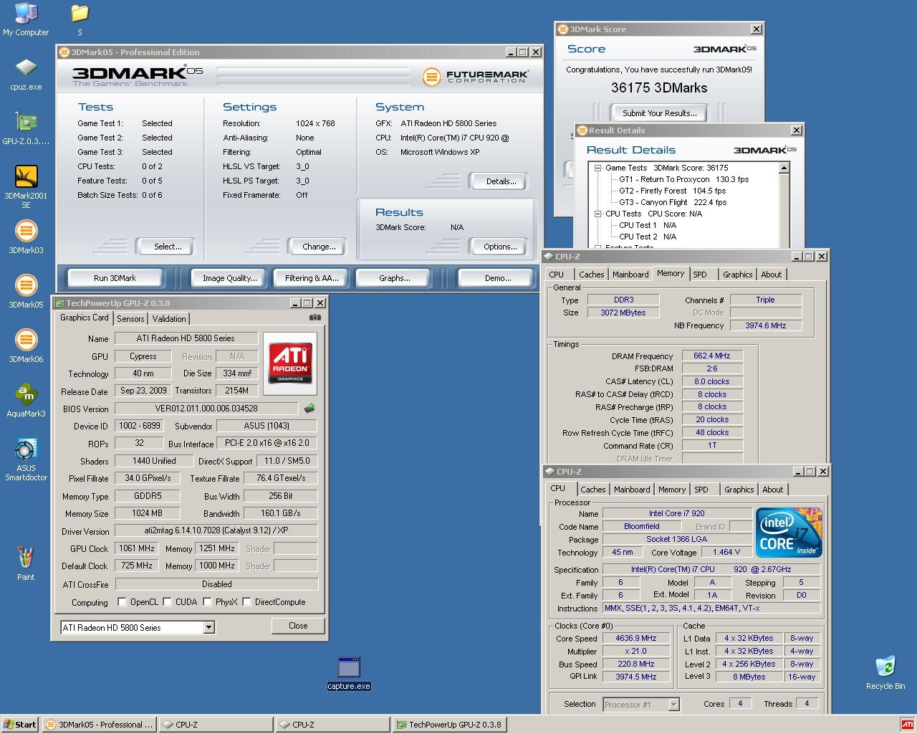Open About tab in upper CPU-Z window
917x734 pixels.
point(772,275)
